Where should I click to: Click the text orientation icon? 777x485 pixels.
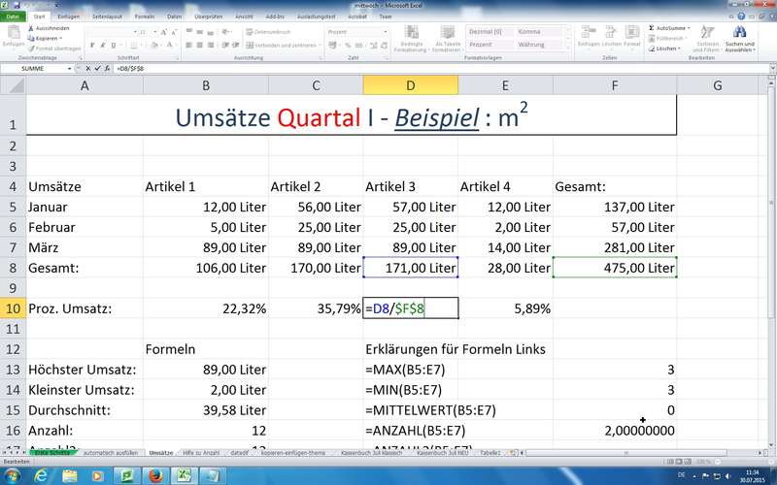click(225, 32)
